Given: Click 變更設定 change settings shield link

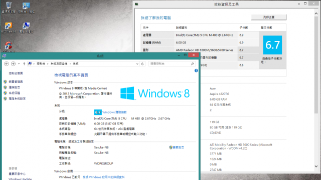Looking at the screenshot, I should [x=179, y=147].
